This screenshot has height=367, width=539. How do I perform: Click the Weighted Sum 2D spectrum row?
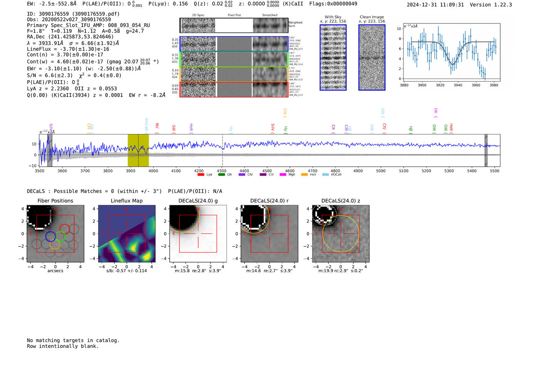pyautogui.click(x=234, y=25)
